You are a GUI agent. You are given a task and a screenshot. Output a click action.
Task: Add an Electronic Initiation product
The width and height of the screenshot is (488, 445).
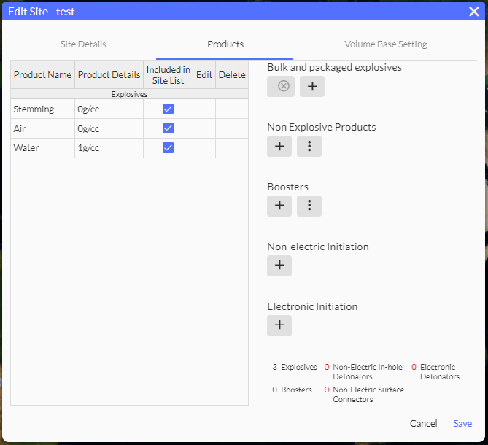pos(279,325)
